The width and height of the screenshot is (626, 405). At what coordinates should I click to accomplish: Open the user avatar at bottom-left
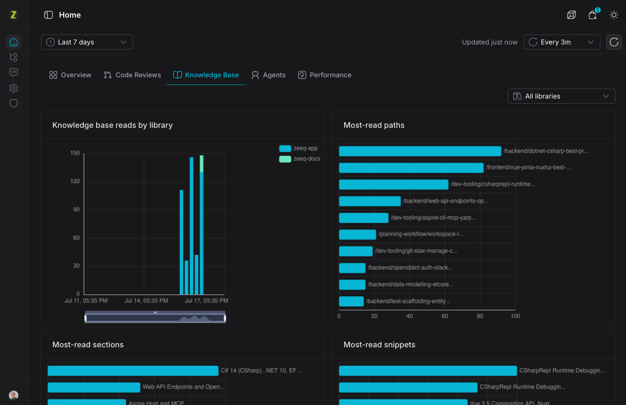(14, 395)
